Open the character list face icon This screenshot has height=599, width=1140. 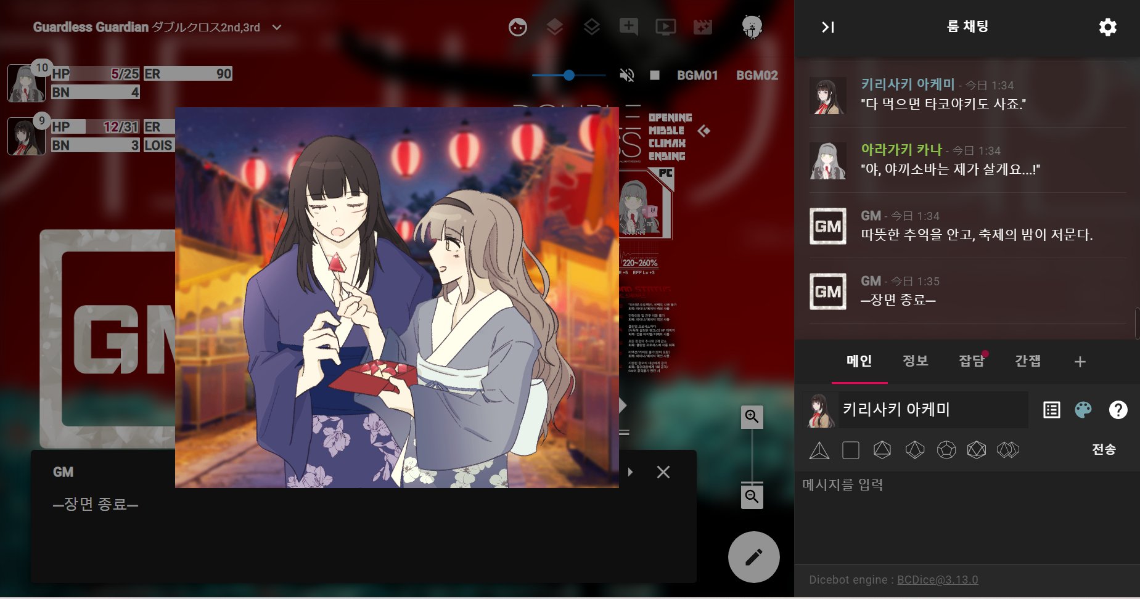[x=518, y=27]
